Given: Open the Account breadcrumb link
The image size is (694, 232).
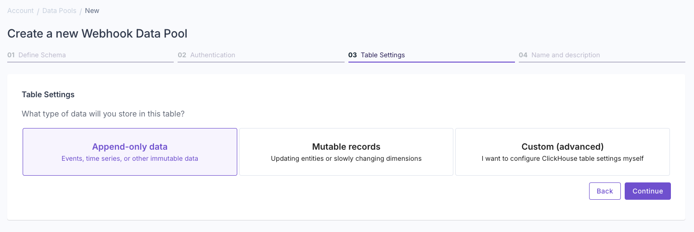Looking at the screenshot, I should pyautogui.click(x=21, y=11).
